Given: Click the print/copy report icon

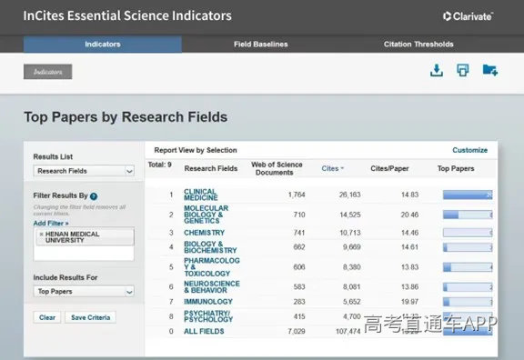Looking at the screenshot, I should coord(463,71).
